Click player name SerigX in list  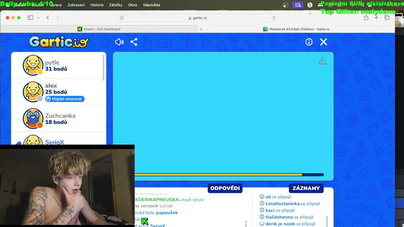tap(55, 142)
